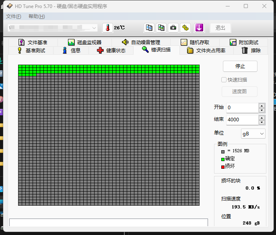Click the 停止 stop button
Screen dimensions: 276x235
click(240, 66)
